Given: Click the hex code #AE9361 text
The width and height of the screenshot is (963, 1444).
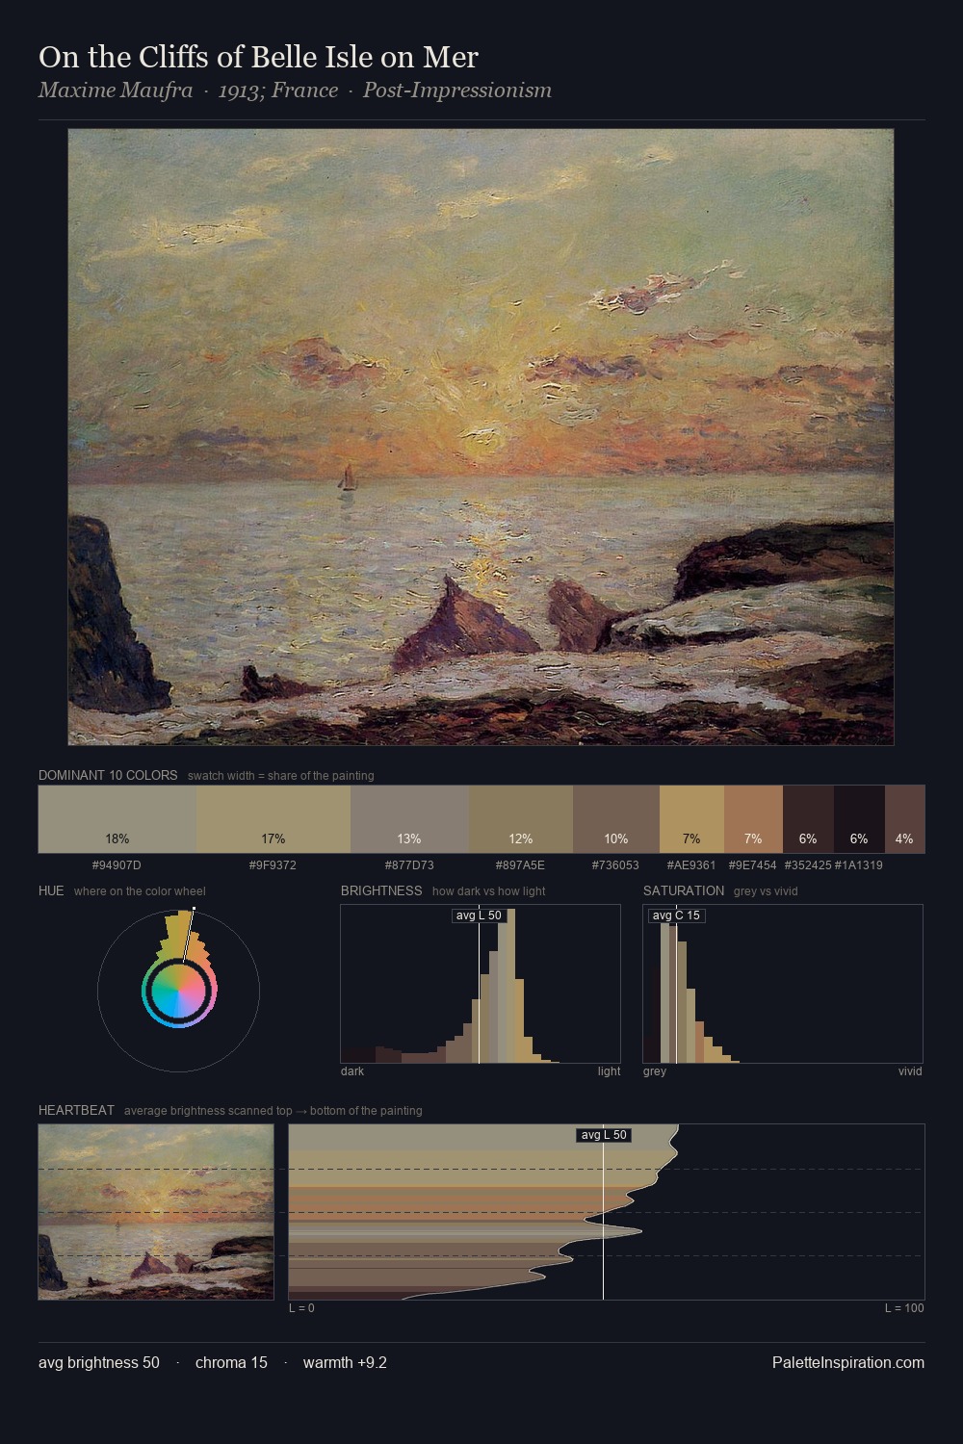Looking at the screenshot, I should (691, 865).
